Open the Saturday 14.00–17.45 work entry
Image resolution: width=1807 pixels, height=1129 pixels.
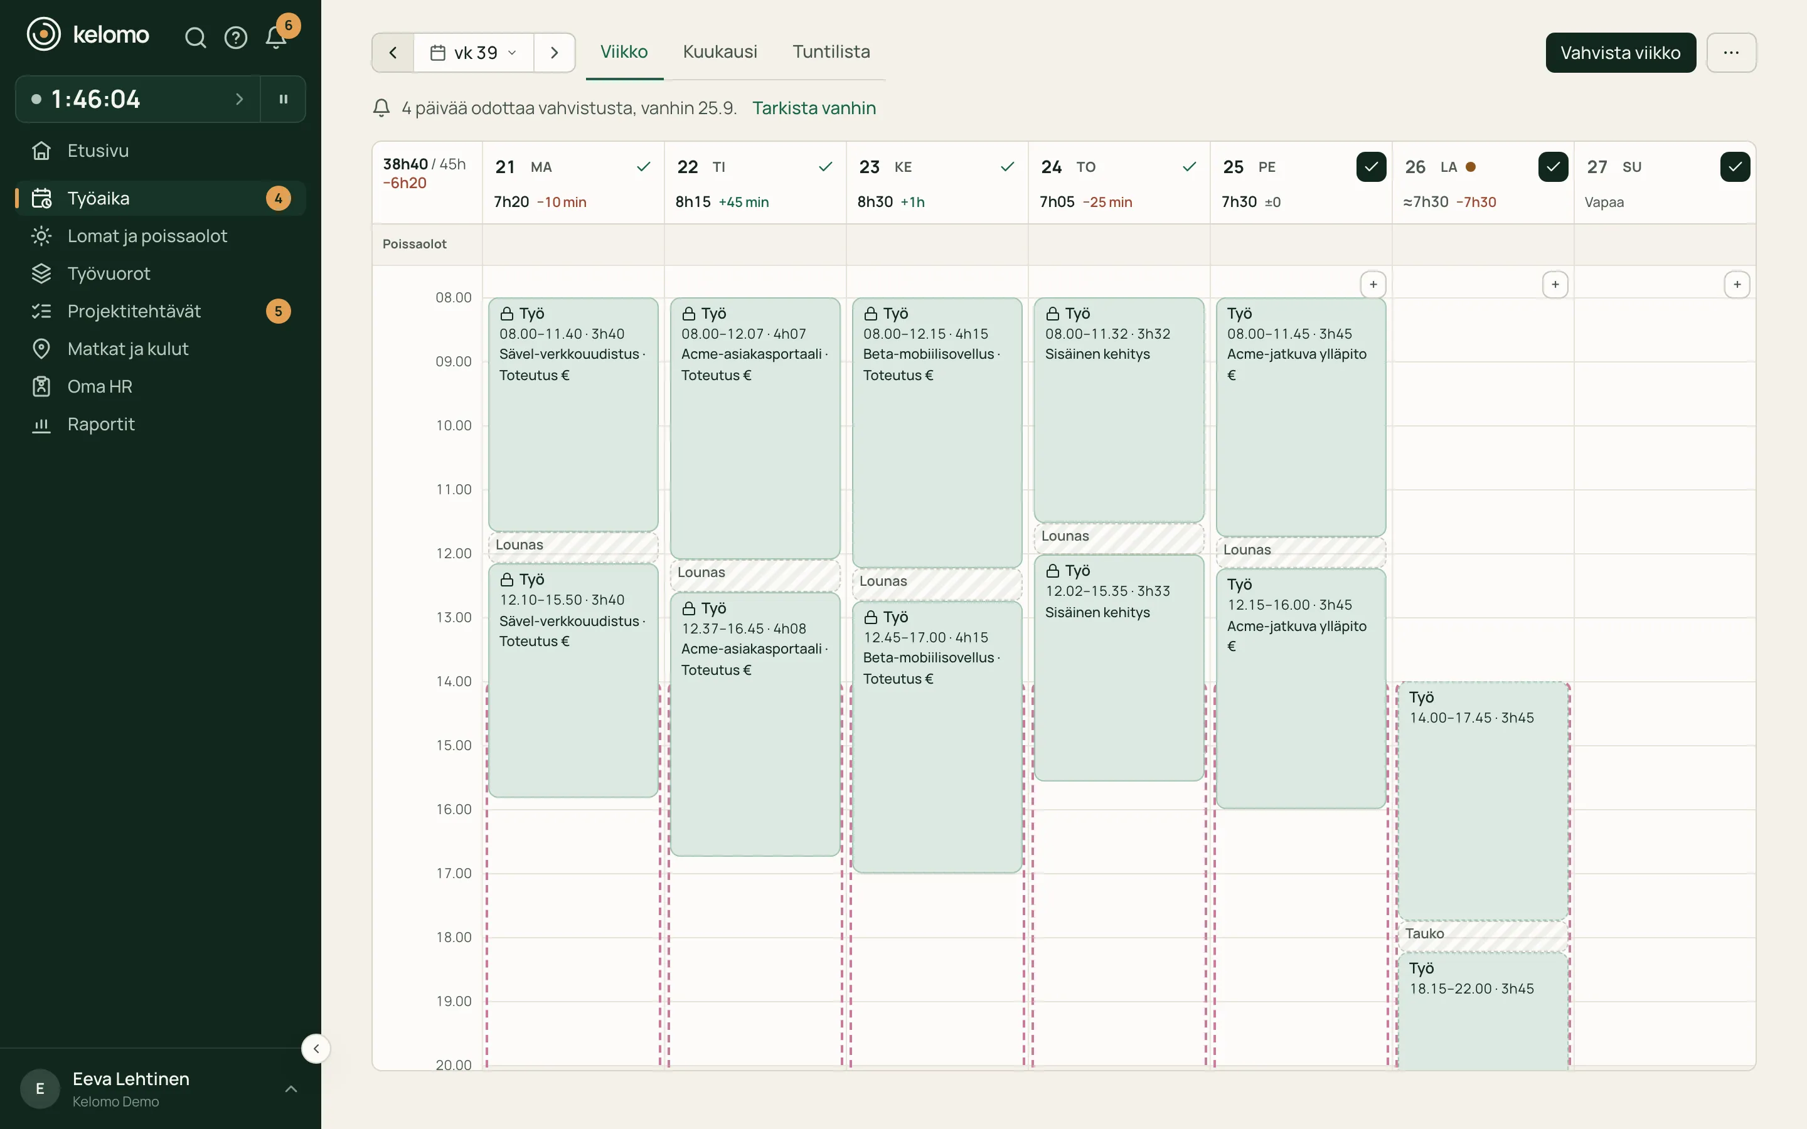pos(1483,800)
